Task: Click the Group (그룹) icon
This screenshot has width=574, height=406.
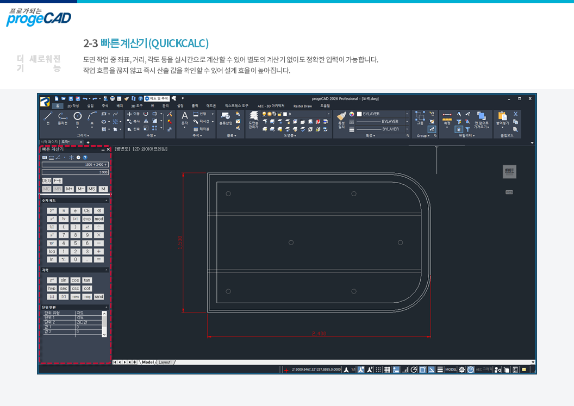Action: coord(420,118)
